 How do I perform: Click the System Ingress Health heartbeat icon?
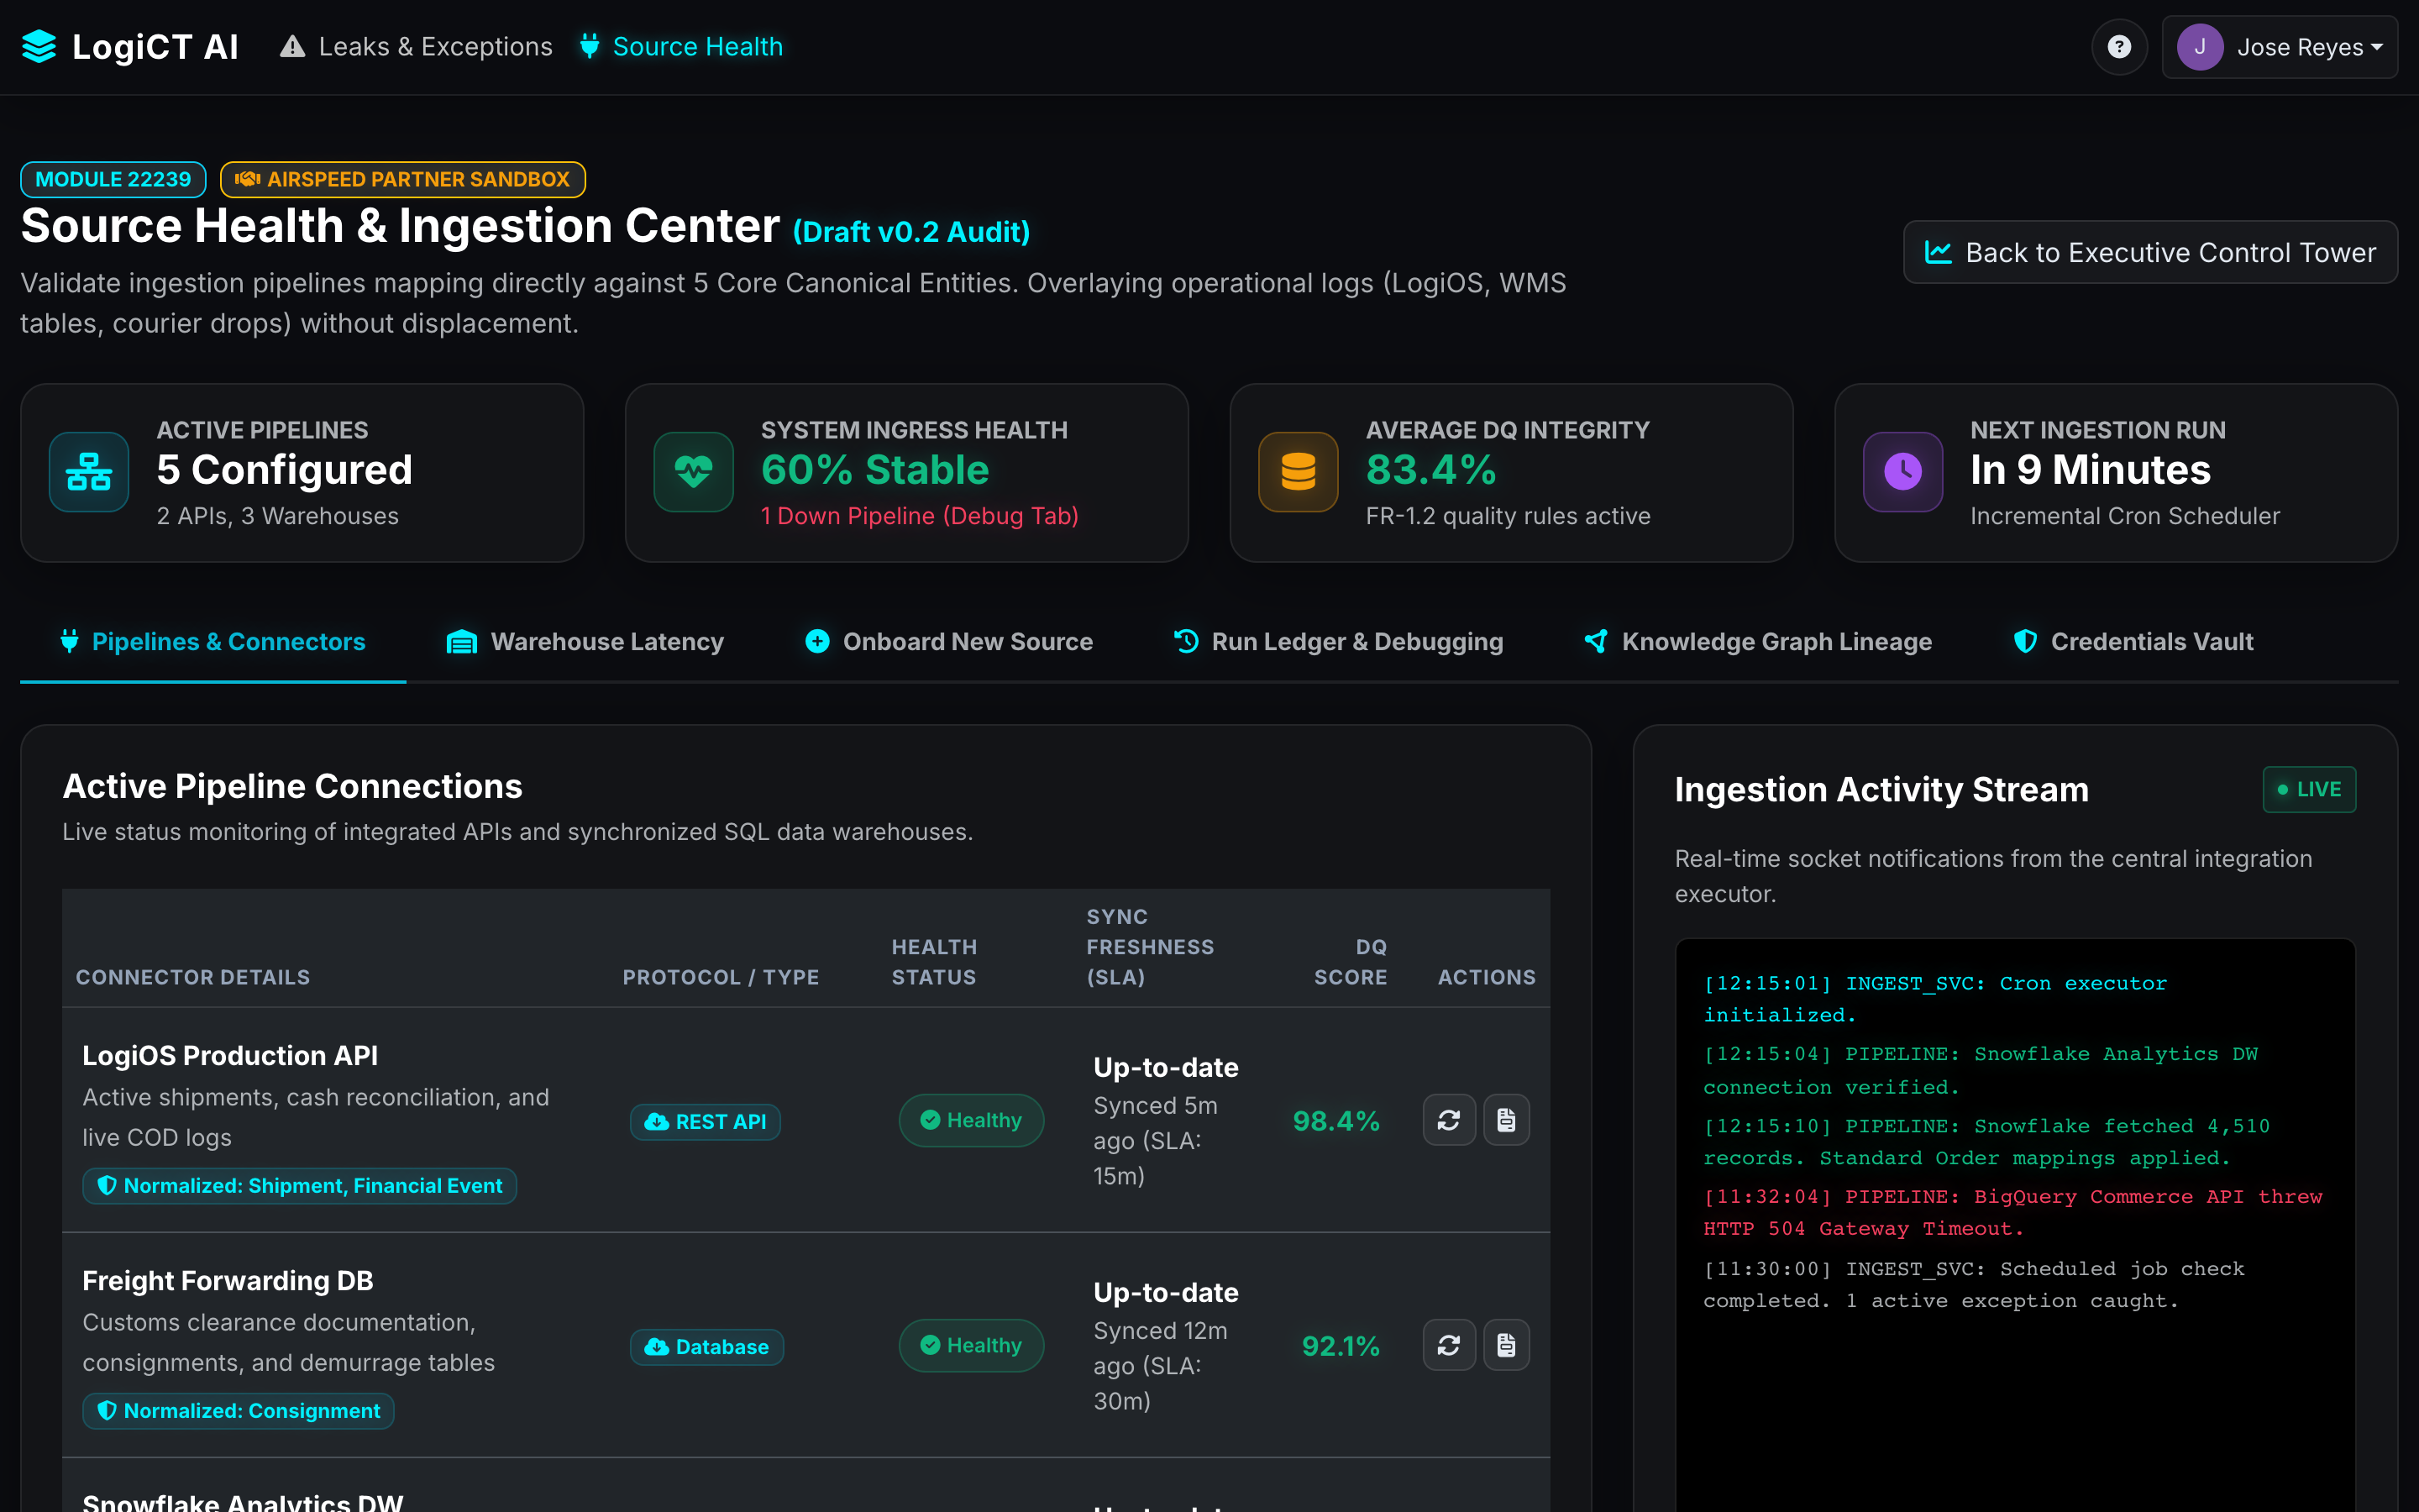(x=694, y=472)
